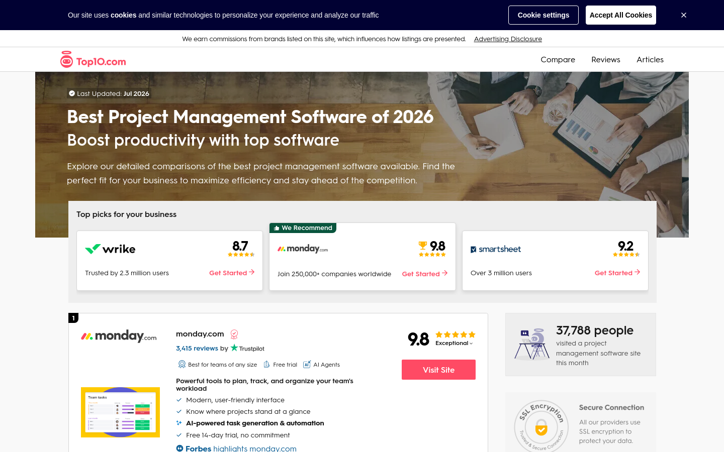Click "Trusted by 2.3 million users" text
Screen dimensions: 724x452
127,273
